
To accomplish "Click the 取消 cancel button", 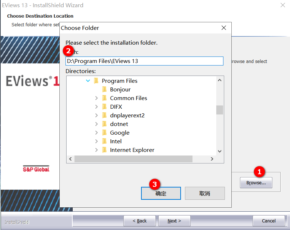I will coord(205,193).
